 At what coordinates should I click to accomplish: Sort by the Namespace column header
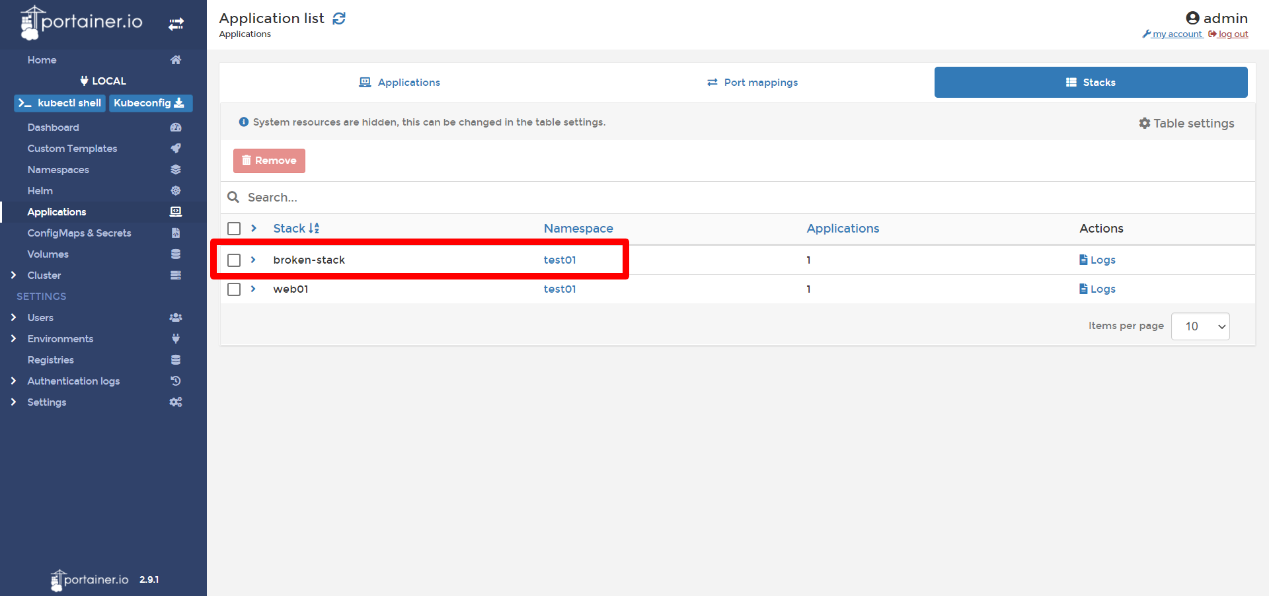(x=578, y=229)
